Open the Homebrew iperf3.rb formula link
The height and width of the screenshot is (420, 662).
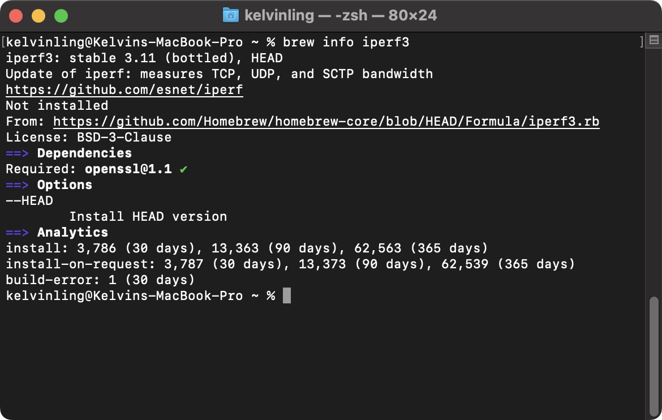pyautogui.click(x=326, y=122)
